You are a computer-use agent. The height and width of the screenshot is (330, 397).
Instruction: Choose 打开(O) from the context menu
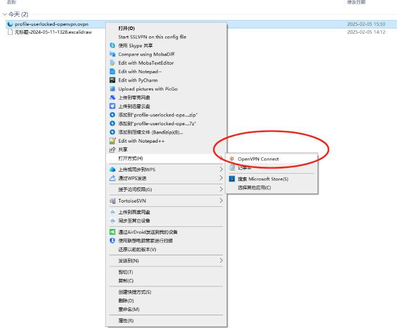pyautogui.click(x=166, y=28)
